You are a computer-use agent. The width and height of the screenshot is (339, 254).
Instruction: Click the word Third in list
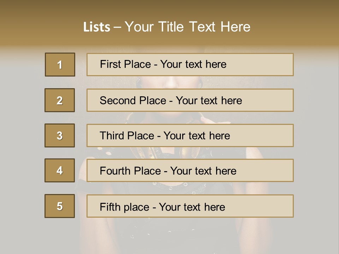click(x=112, y=136)
